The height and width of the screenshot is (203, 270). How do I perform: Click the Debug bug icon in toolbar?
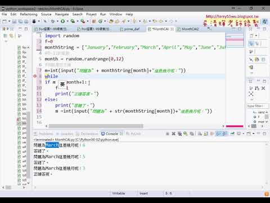click(x=53, y=21)
